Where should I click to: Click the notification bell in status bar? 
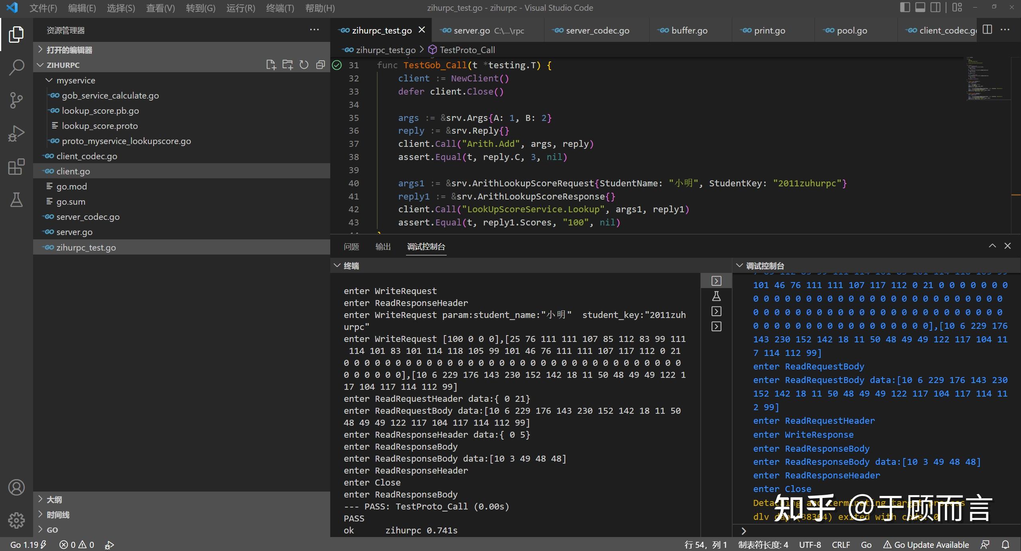point(1006,544)
